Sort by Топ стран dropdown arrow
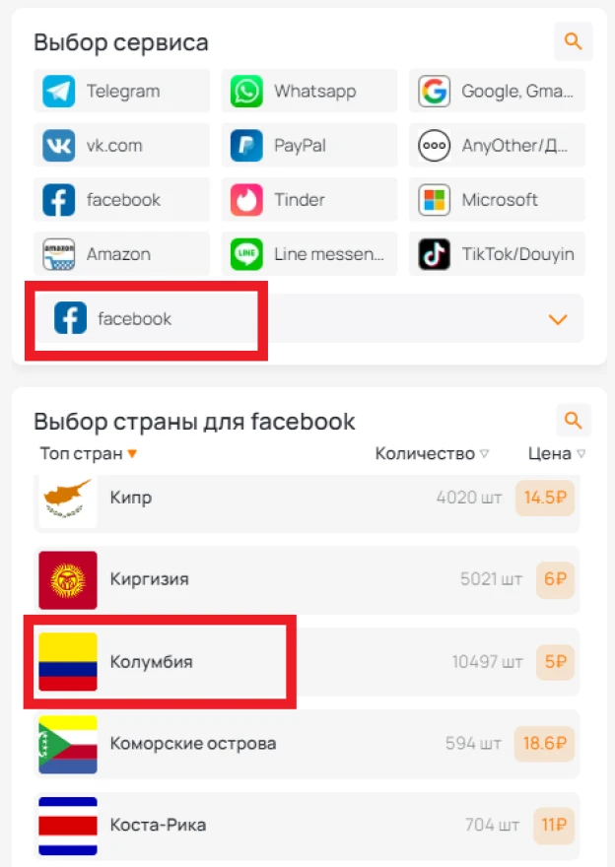615x867 pixels. tap(132, 454)
